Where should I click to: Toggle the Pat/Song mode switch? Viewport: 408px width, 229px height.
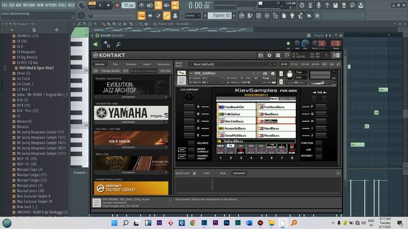[92, 5]
